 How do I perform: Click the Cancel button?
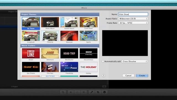[x=128, y=76]
